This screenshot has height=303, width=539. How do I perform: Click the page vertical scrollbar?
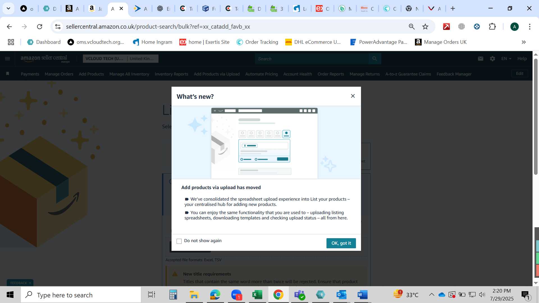[x=536, y=116]
